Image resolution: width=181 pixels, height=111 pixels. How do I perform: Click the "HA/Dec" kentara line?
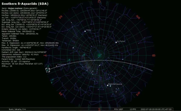(24, 15)
